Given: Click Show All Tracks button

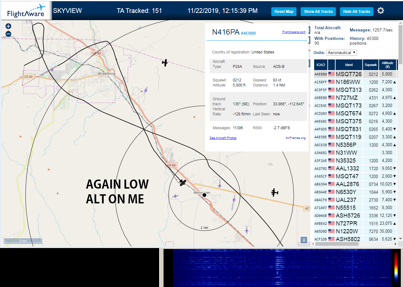Looking at the screenshot, I should pyautogui.click(x=318, y=12).
